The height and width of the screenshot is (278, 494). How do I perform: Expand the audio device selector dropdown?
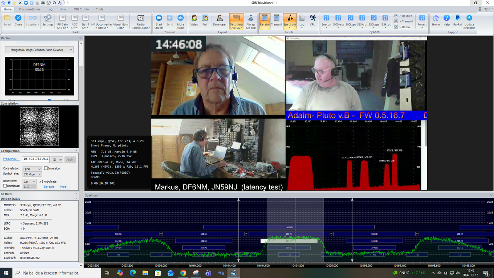[x=39, y=50]
